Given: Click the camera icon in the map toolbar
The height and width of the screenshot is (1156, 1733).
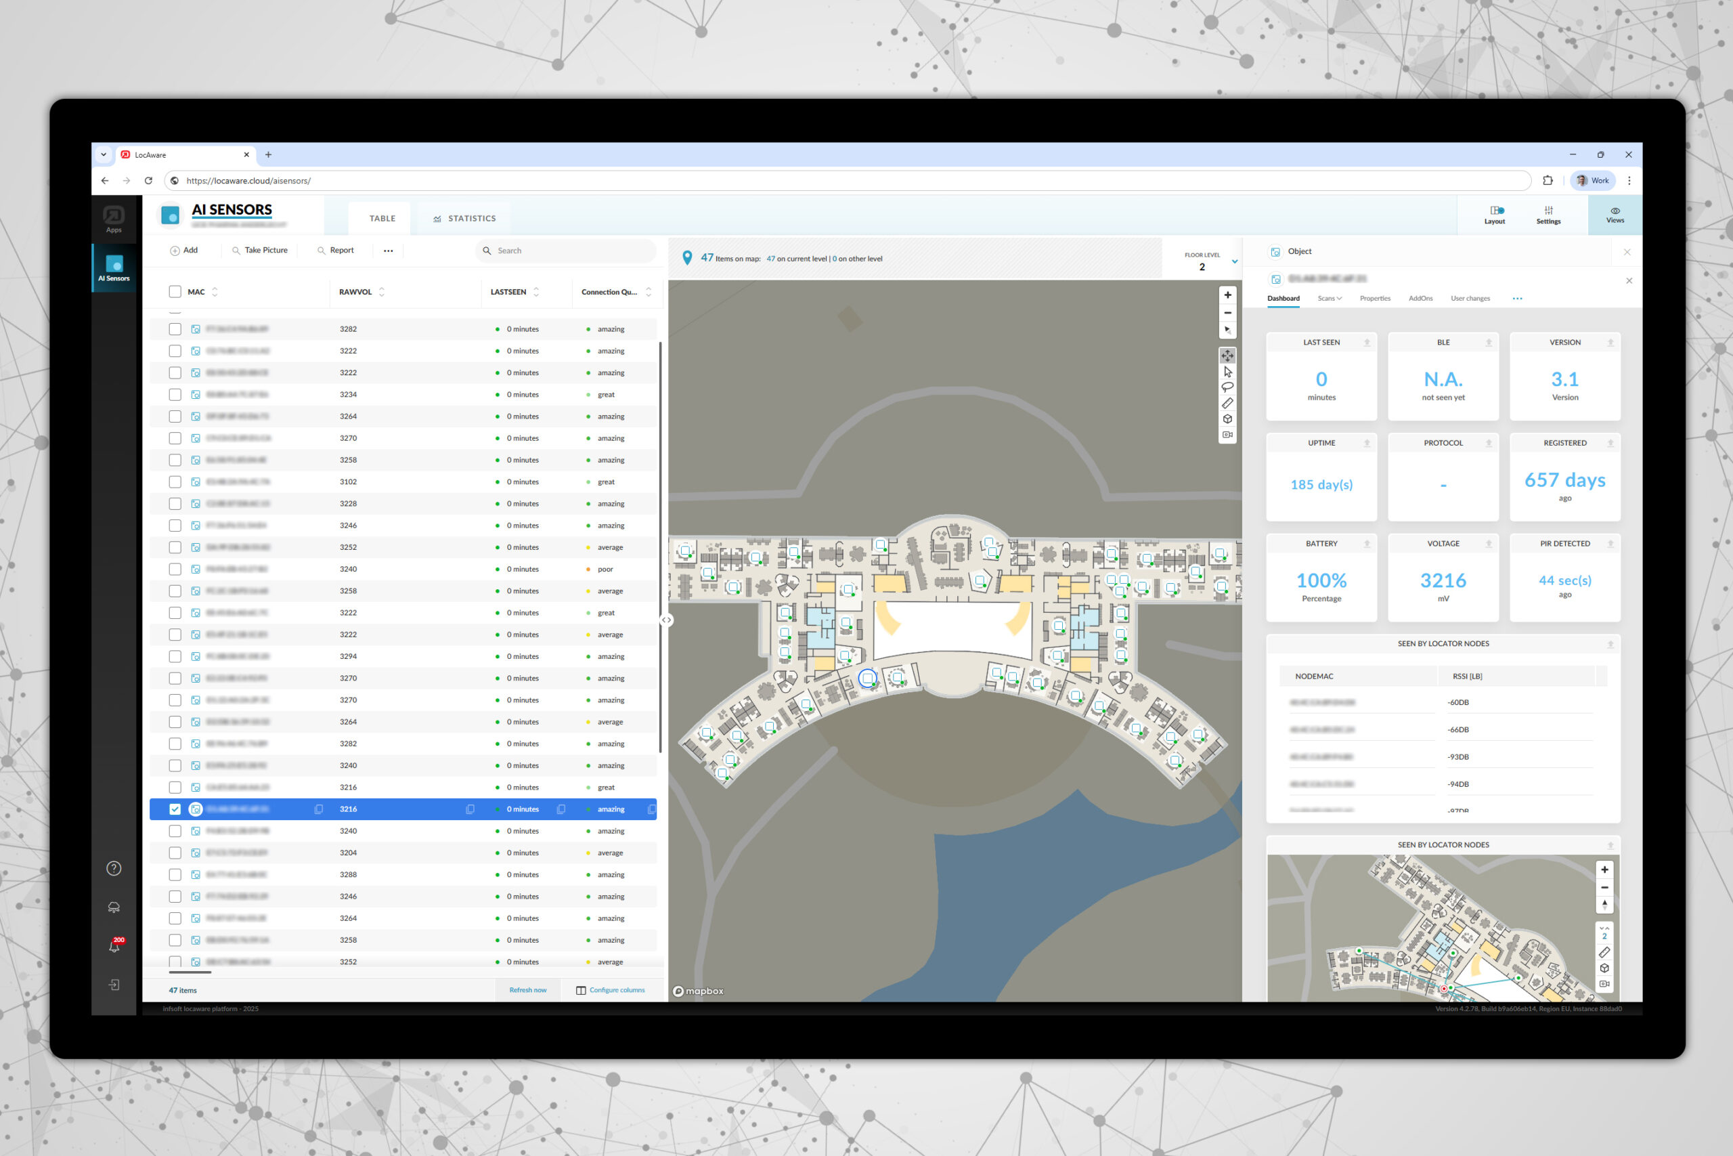Looking at the screenshot, I should [x=1227, y=435].
